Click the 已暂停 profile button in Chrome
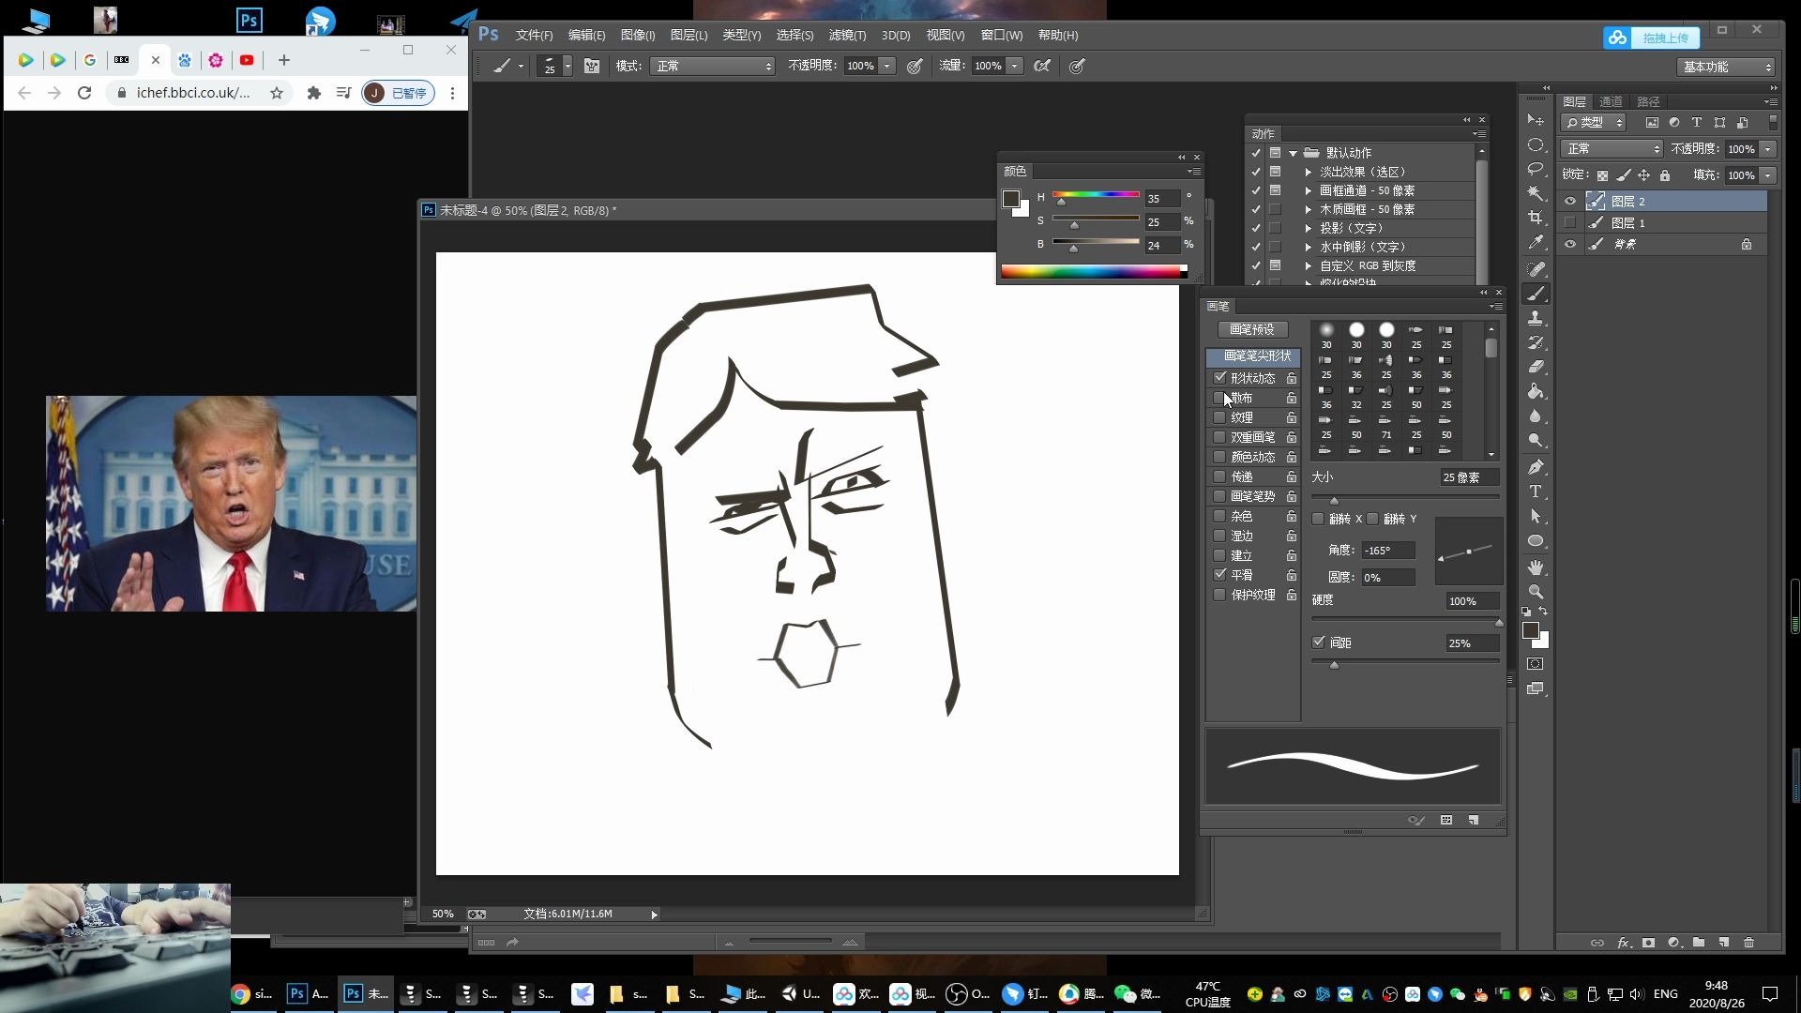Image resolution: width=1801 pixels, height=1013 pixels. pyautogui.click(x=399, y=93)
